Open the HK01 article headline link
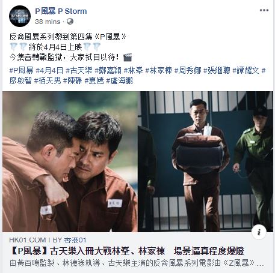Image resolution: width=275 pixels, height=273 pixels. [127, 251]
